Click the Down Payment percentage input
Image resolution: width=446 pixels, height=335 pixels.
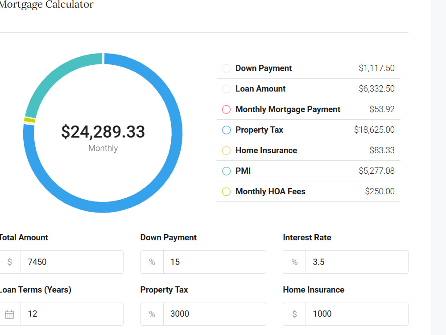215,262
